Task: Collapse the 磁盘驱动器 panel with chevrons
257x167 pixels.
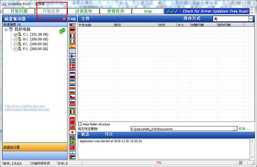Action: point(64,19)
